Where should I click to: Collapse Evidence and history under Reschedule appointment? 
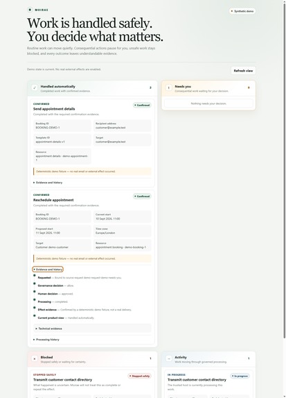[x=48, y=270]
